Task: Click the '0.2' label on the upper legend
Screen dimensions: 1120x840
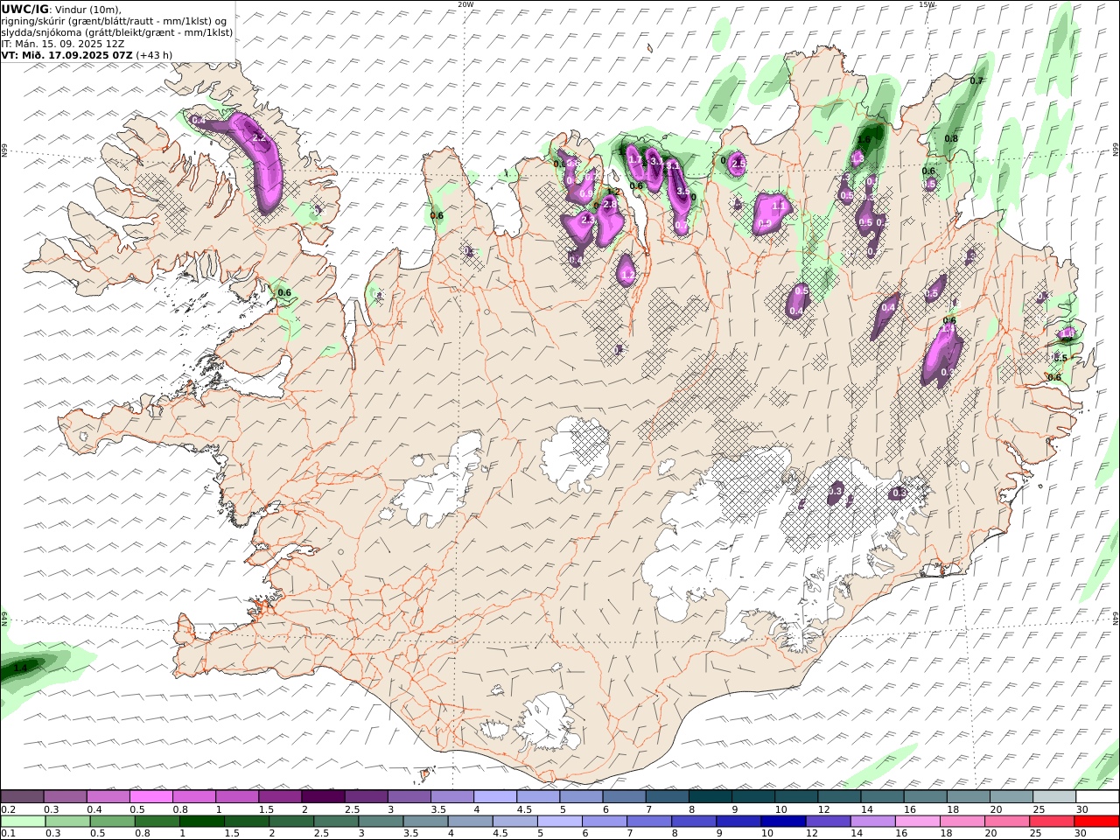Action: click(x=7, y=809)
